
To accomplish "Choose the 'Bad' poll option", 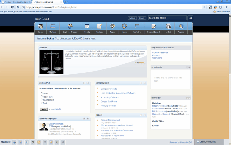I will [x=42, y=103].
